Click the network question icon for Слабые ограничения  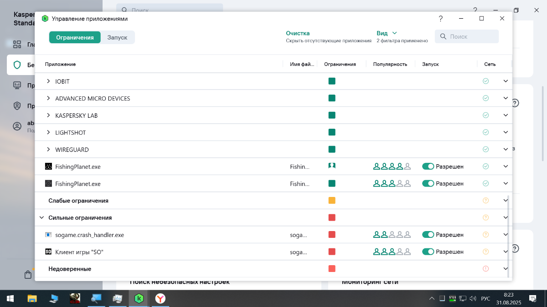(485, 201)
